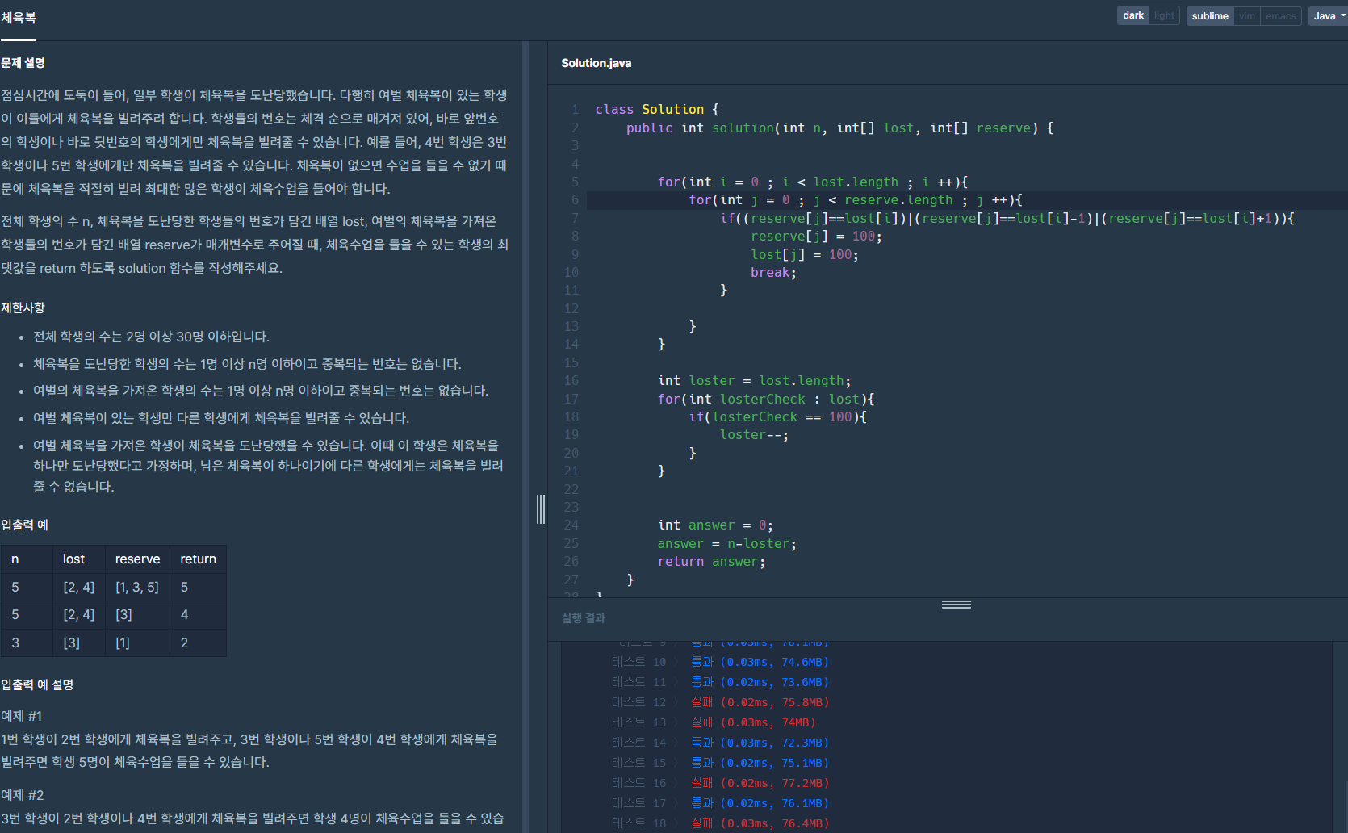Viewport: 1348px width, 833px height.
Task: Click the 테스트 12 failed result row
Action: click(x=720, y=702)
